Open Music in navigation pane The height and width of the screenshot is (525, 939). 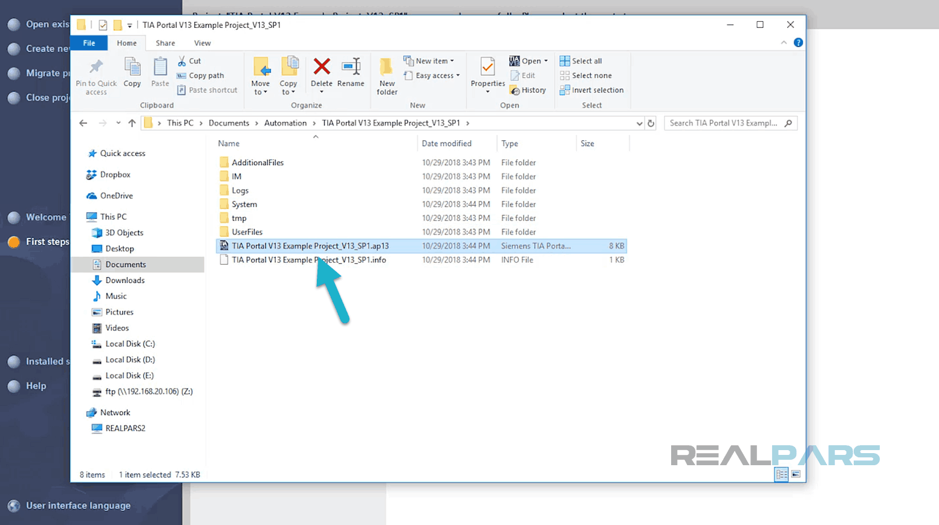(115, 296)
